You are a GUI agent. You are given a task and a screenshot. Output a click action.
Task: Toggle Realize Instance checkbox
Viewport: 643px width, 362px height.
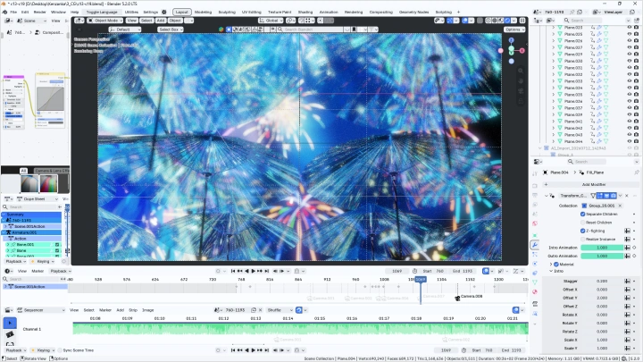coord(582,239)
